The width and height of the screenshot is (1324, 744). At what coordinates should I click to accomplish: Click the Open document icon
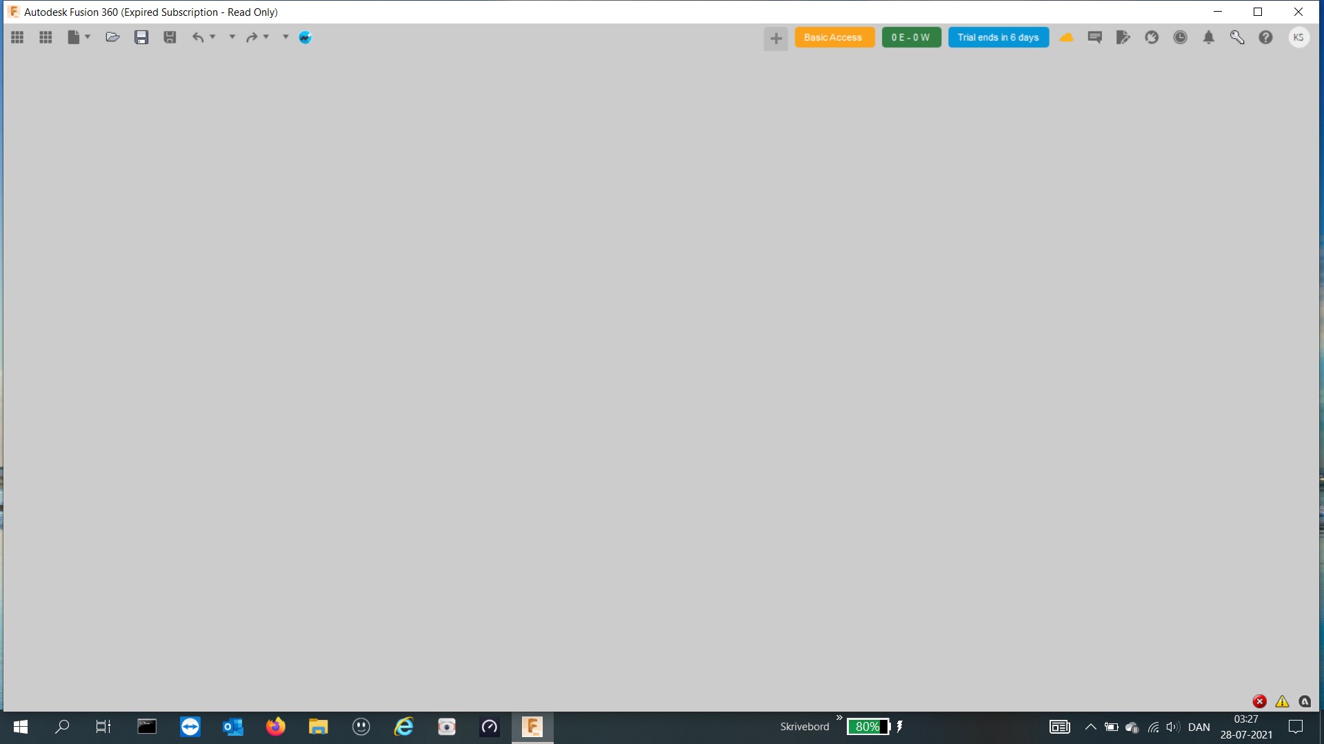pos(112,37)
